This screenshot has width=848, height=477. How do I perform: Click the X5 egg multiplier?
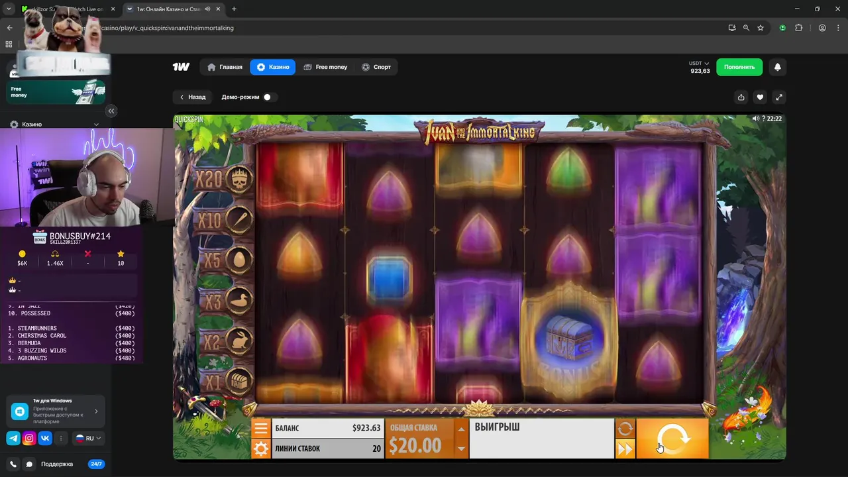225,260
